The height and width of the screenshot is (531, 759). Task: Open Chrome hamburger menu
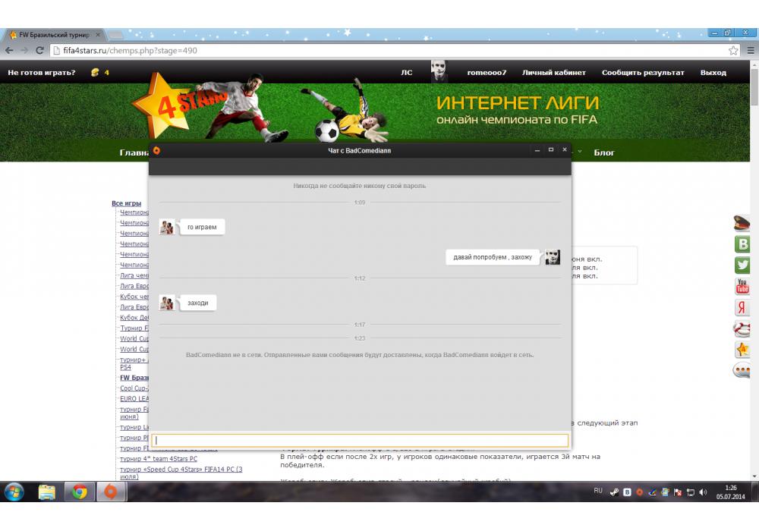tap(751, 50)
